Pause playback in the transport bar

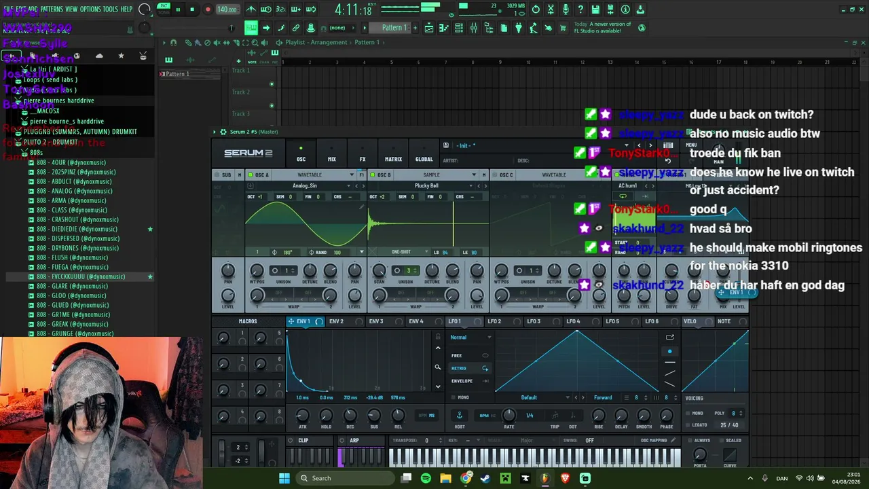click(179, 10)
